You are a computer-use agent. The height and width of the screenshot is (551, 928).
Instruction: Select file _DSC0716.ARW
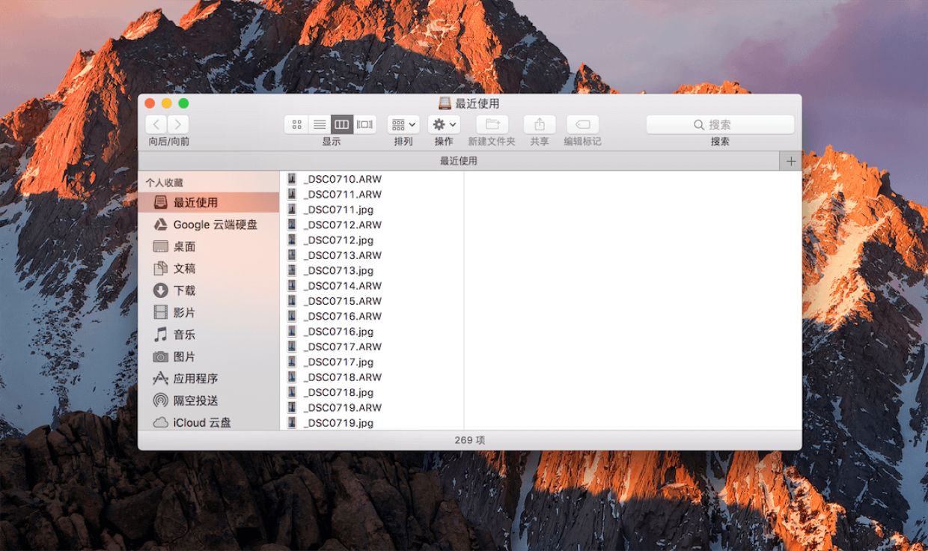[372, 316]
